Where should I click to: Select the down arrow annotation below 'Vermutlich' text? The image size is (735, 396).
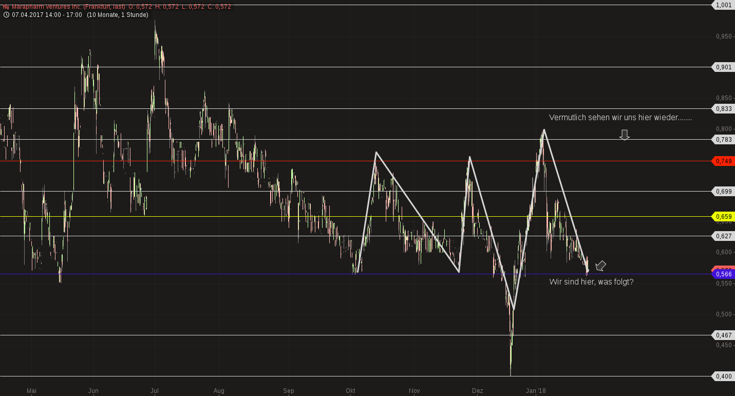(624, 135)
